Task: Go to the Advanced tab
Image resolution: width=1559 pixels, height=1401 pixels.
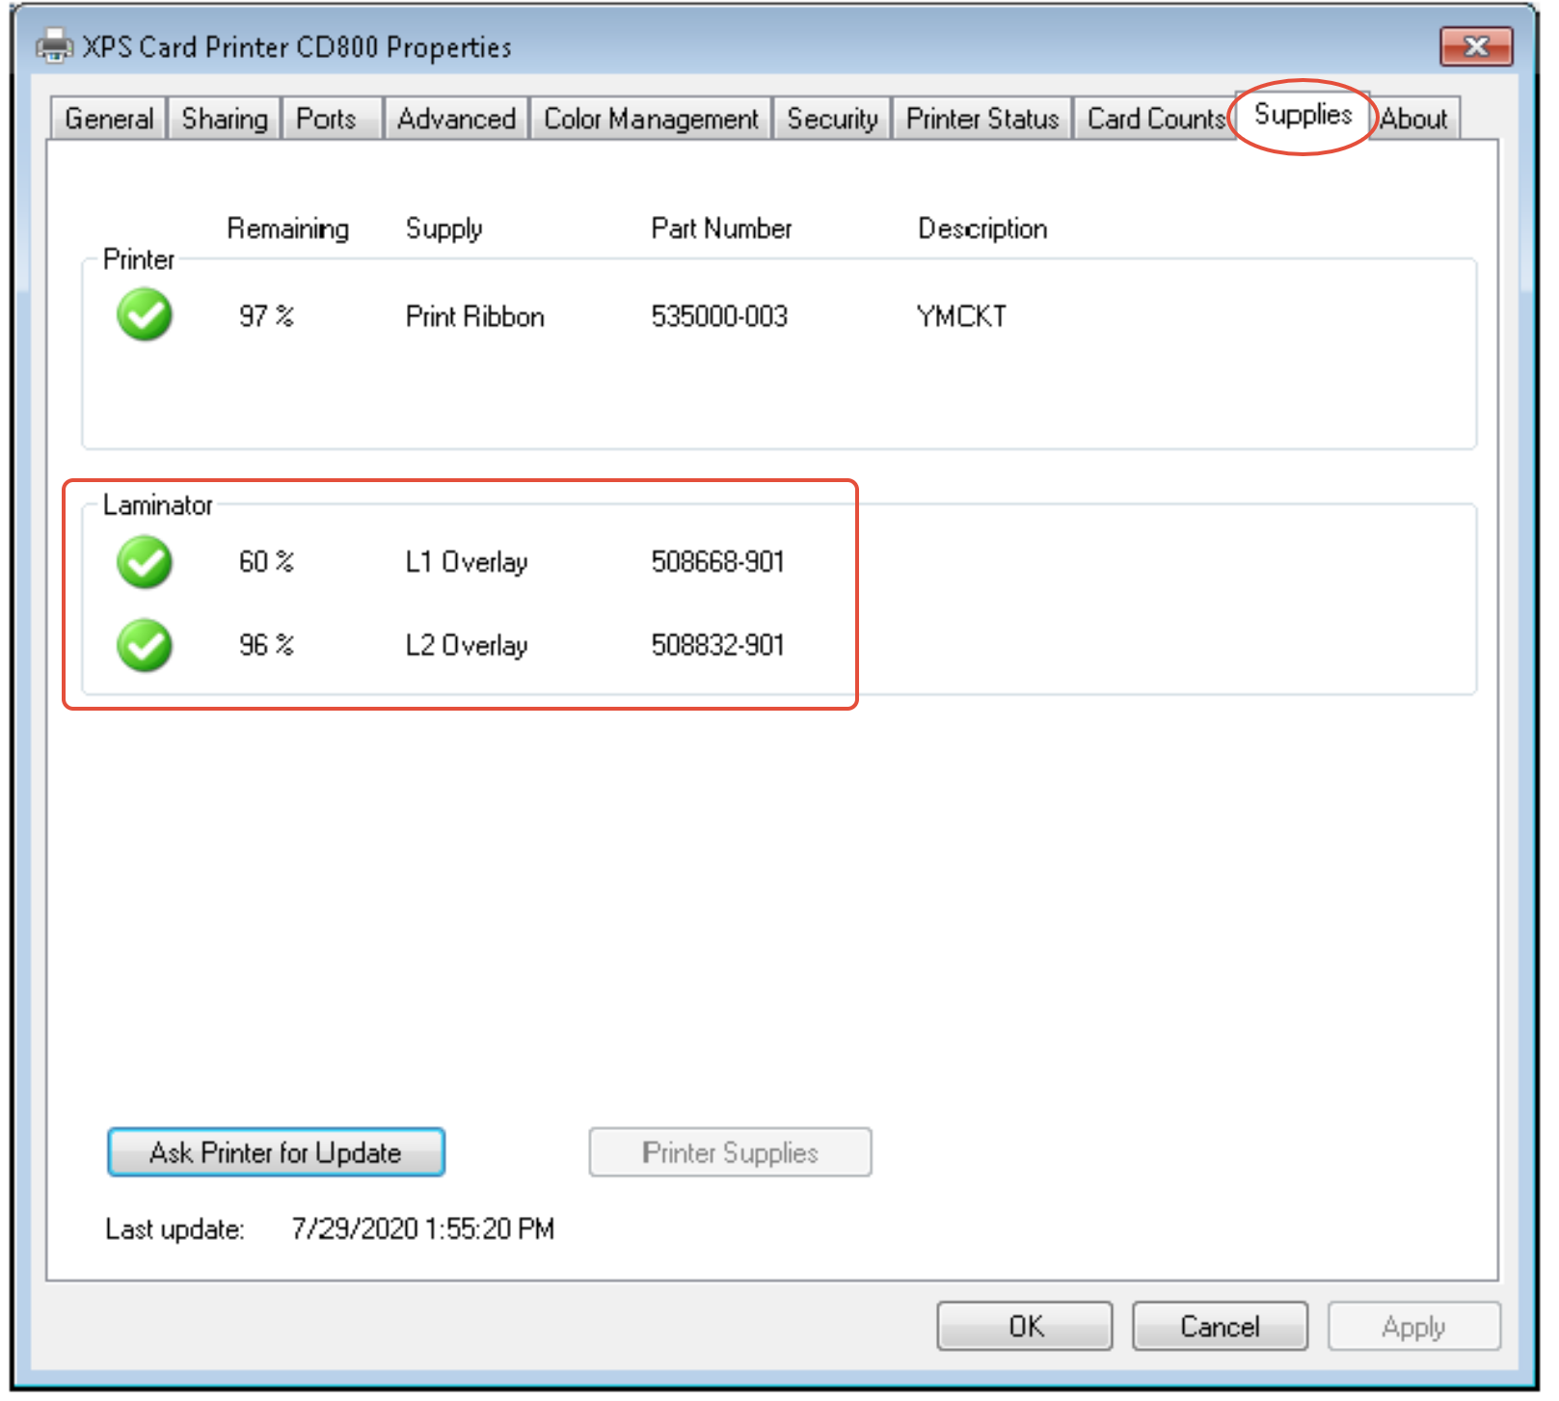Action: click(x=456, y=119)
